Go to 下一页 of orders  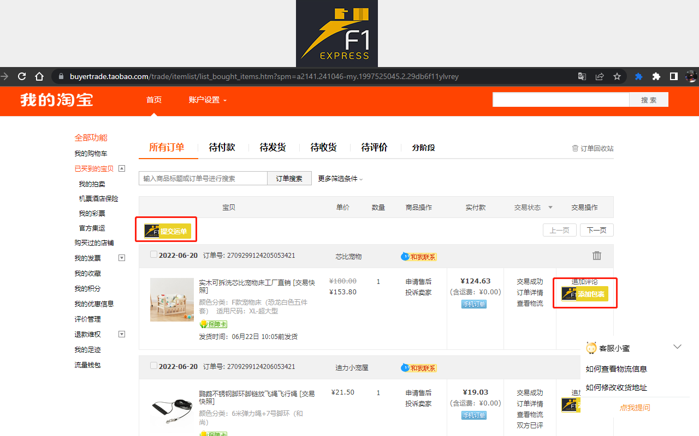(x=597, y=230)
